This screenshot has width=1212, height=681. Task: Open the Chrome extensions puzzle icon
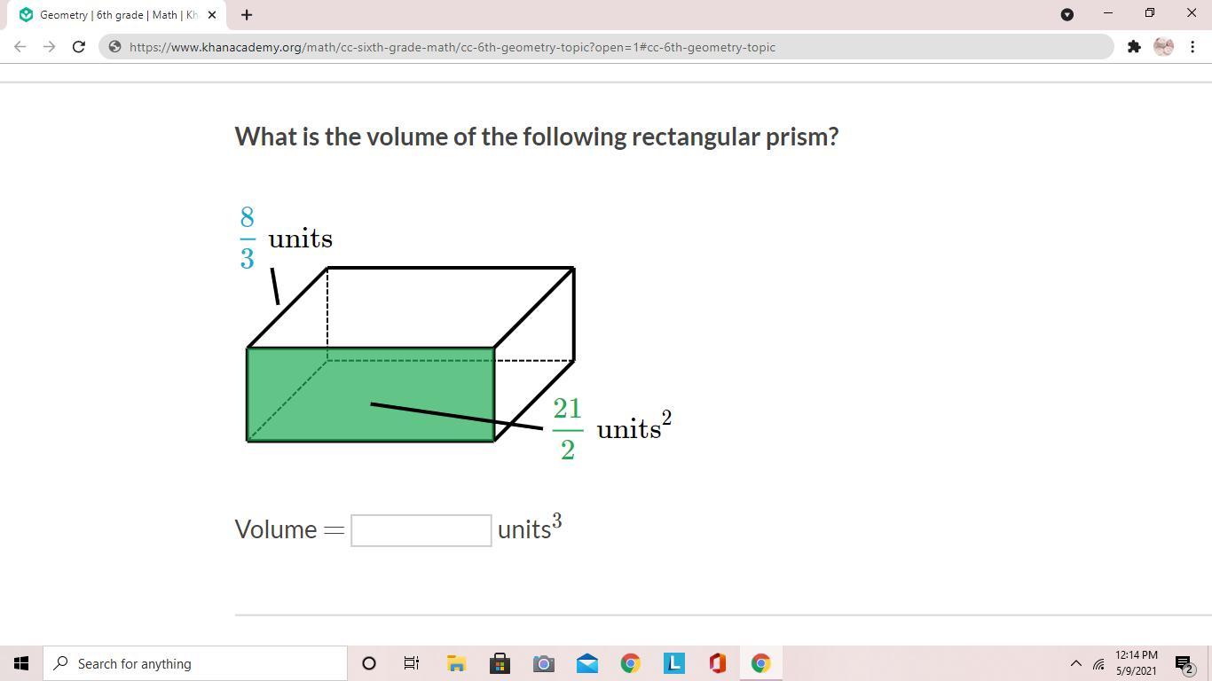1134,47
